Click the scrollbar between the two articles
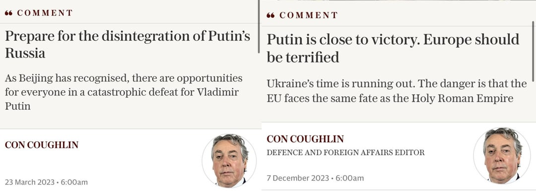This screenshot has height=192, width=536. [x=259, y=27]
